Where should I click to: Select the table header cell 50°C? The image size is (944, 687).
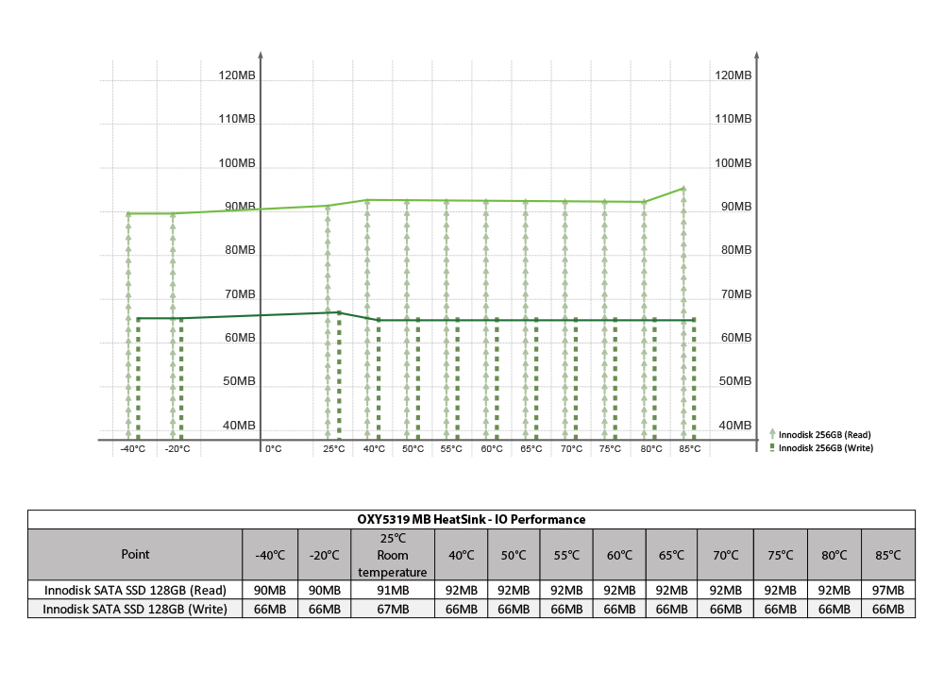[514, 555]
